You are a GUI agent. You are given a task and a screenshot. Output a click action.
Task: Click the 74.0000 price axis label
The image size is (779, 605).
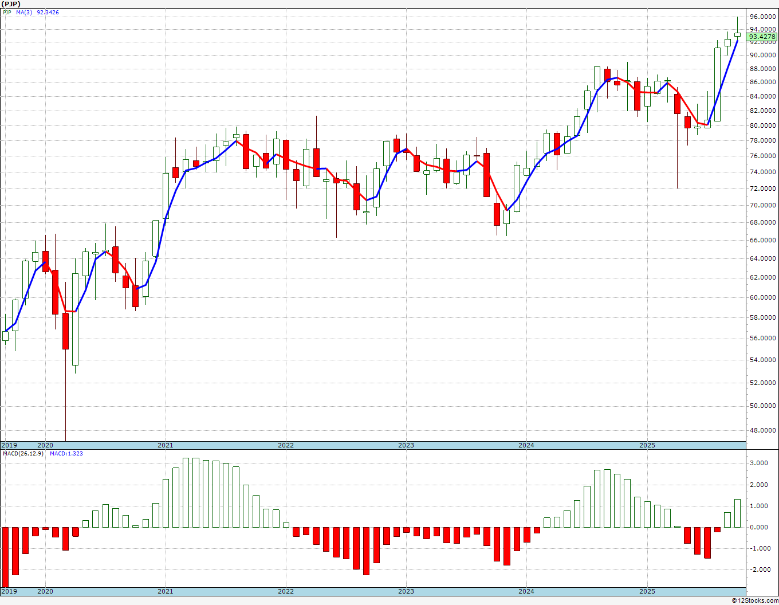[x=763, y=172]
